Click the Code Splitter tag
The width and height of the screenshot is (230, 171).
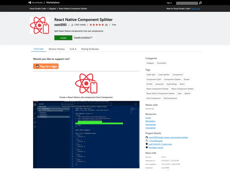click(164, 74)
